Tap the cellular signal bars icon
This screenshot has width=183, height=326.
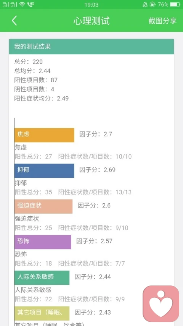(x=10, y=4)
